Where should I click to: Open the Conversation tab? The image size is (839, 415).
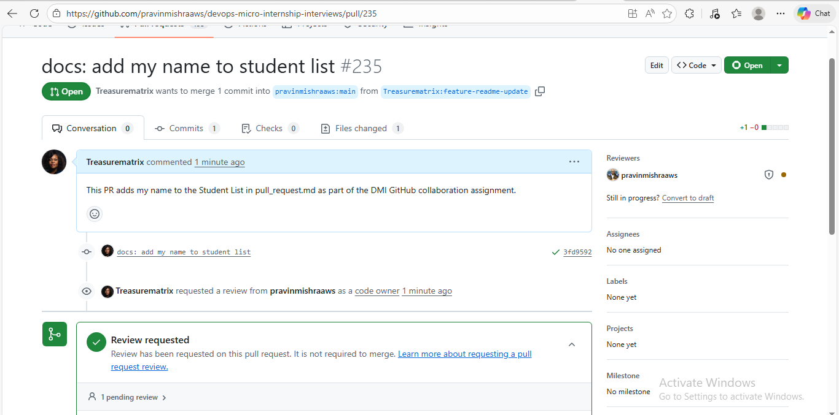pyautogui.click(x=93, y=128)
